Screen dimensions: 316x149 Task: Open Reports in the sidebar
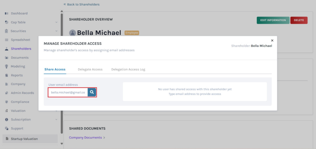[x=17, y=75]
